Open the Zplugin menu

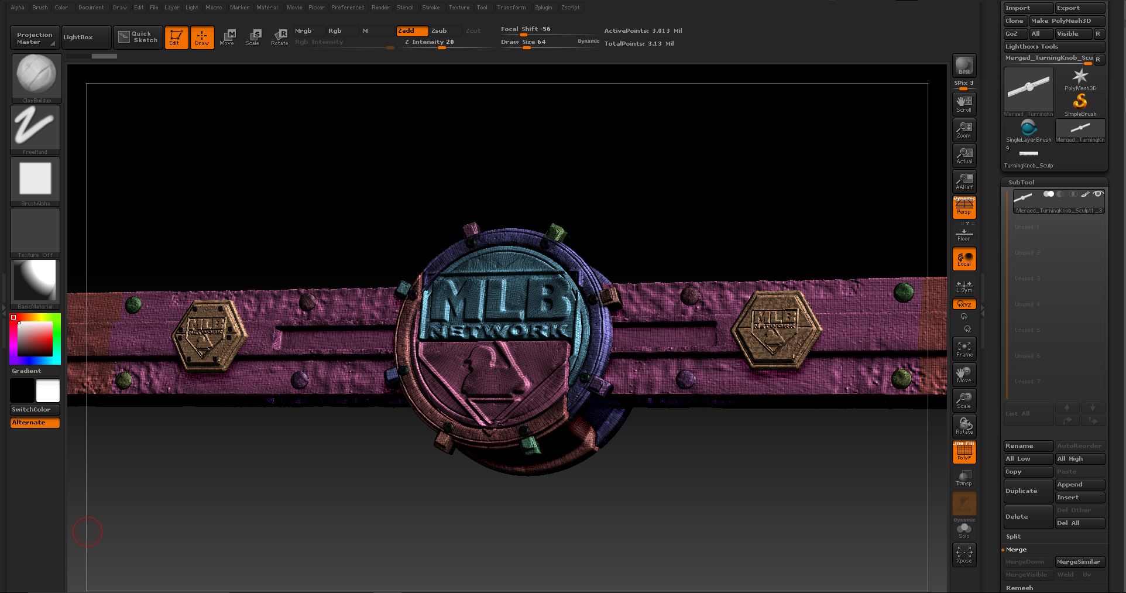543,8
